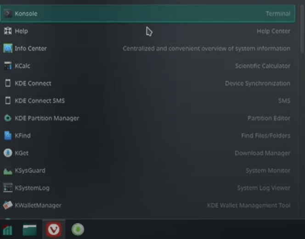Screen dimensions: 305x239
Task: Click the 'Partition Editor' description text
Action: coord(269,118)
